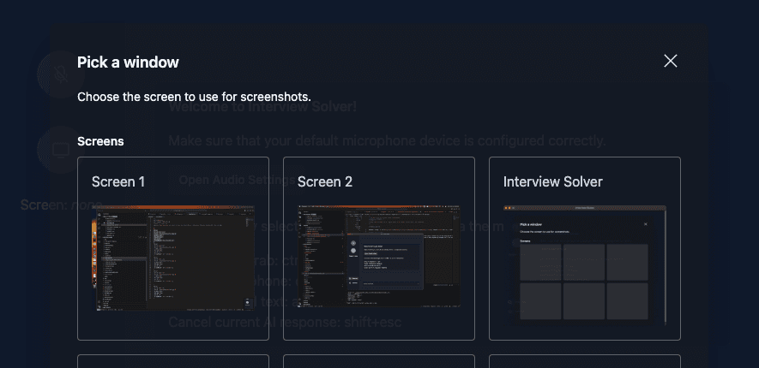Click the "Pick a window" dialog heading
The width and height of the screenshot is (759, 368).
click(x=128, y=62)
